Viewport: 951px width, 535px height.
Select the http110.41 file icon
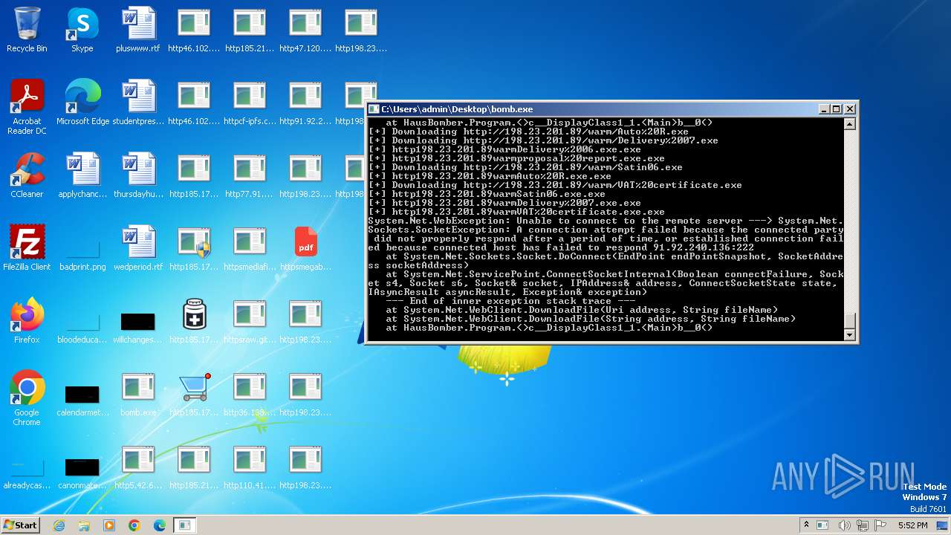point(250,467)
